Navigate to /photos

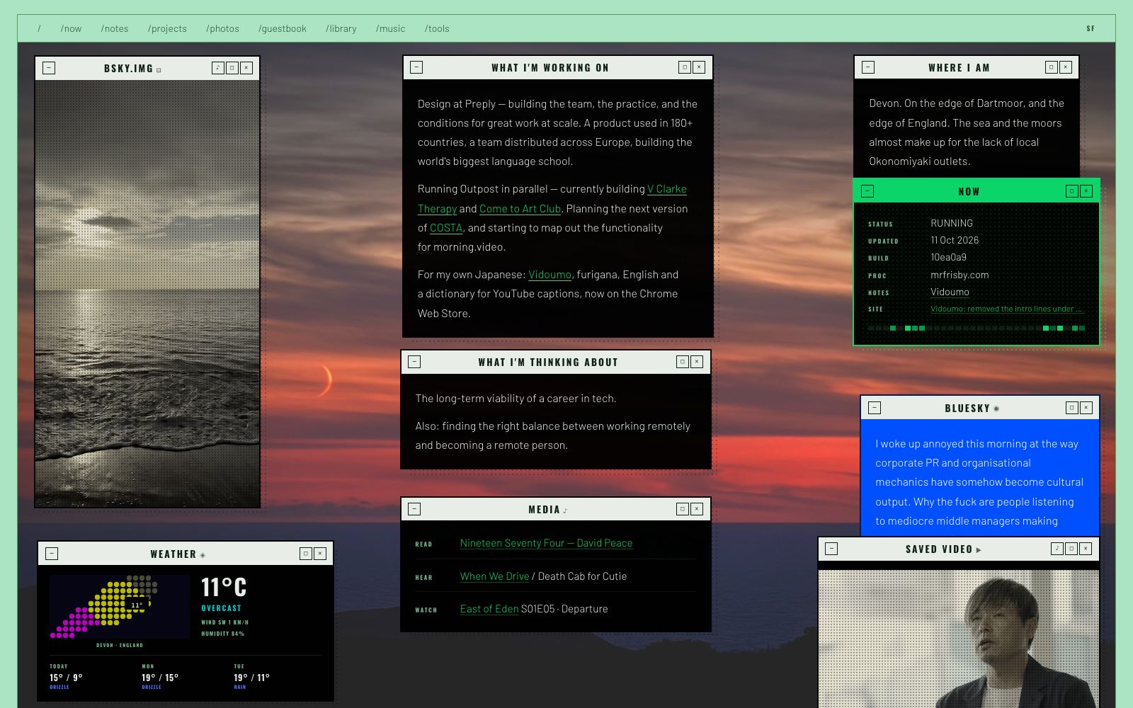coord(222,29)
